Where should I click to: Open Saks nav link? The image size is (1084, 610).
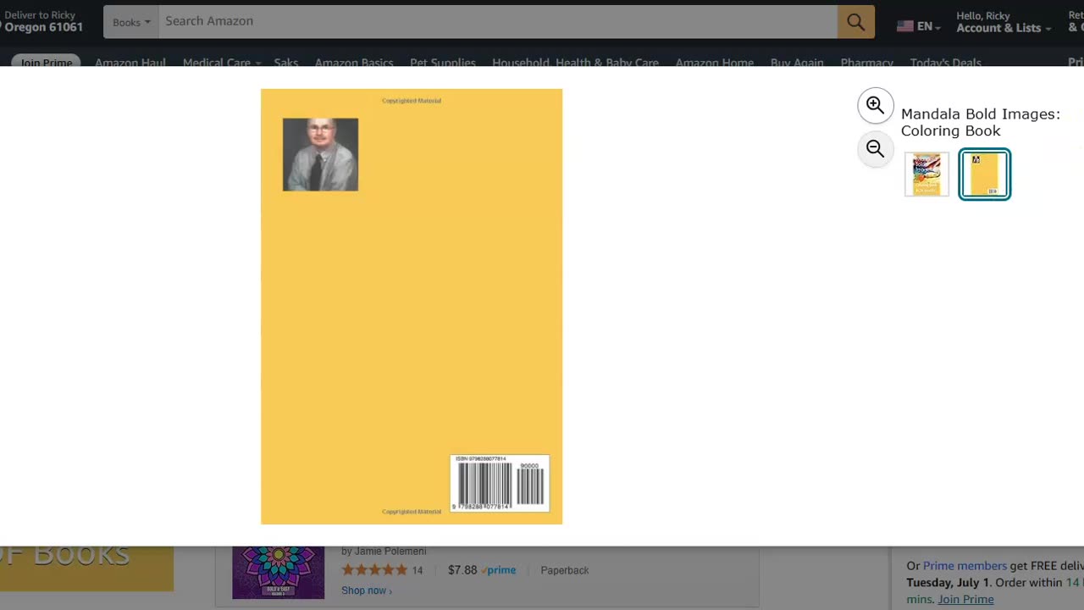click(x=286, y=63)
